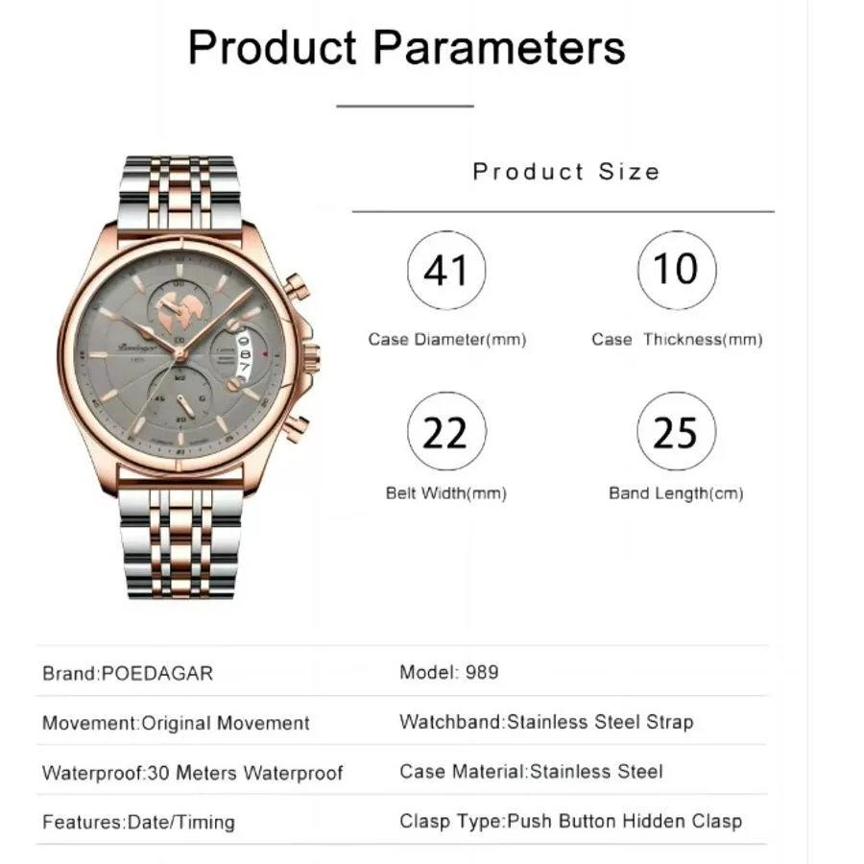Click Waterproof:30 Meters Waterproof row
The width and height of the screenshot is (864, 864).
click(192, 773)
